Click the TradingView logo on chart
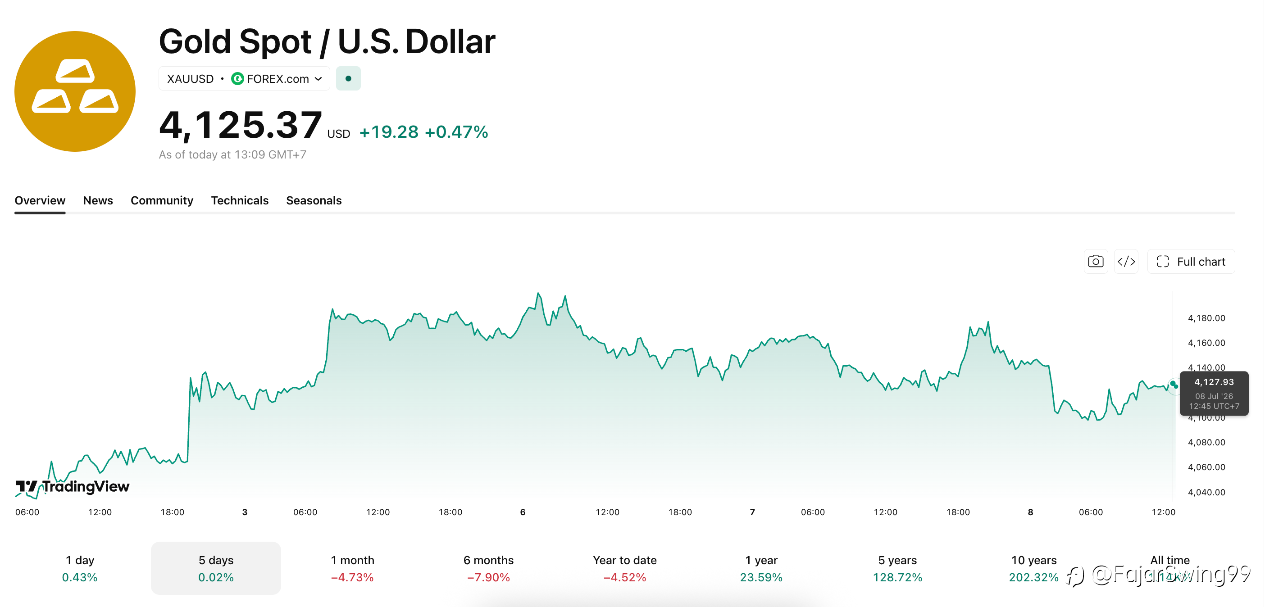 pyautogui.click(x=72, y=486)
